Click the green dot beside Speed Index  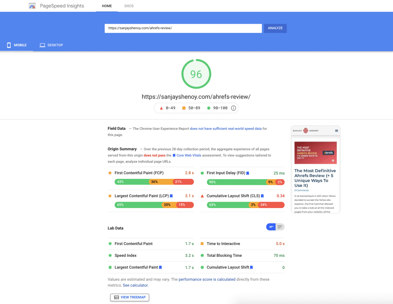coord(110,255)
